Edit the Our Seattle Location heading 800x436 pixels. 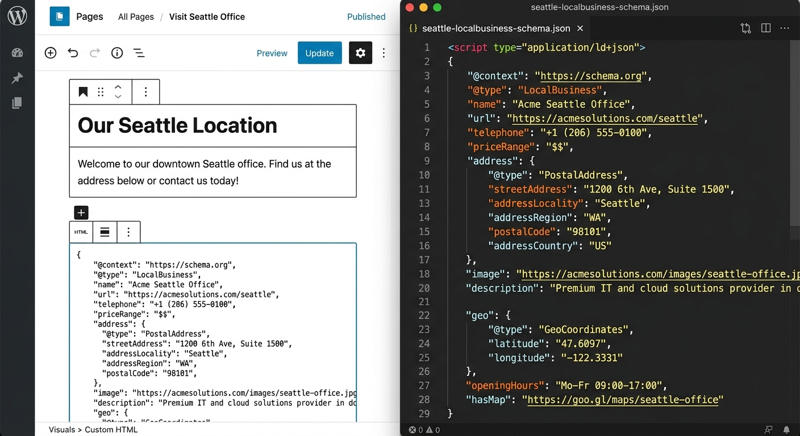177,125
